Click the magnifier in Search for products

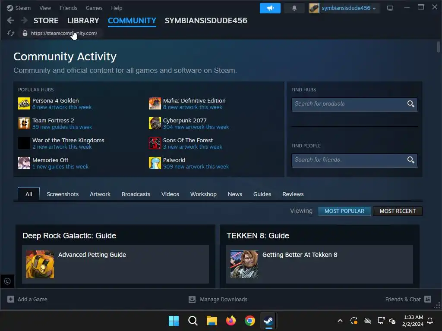[x=411, y=104]
